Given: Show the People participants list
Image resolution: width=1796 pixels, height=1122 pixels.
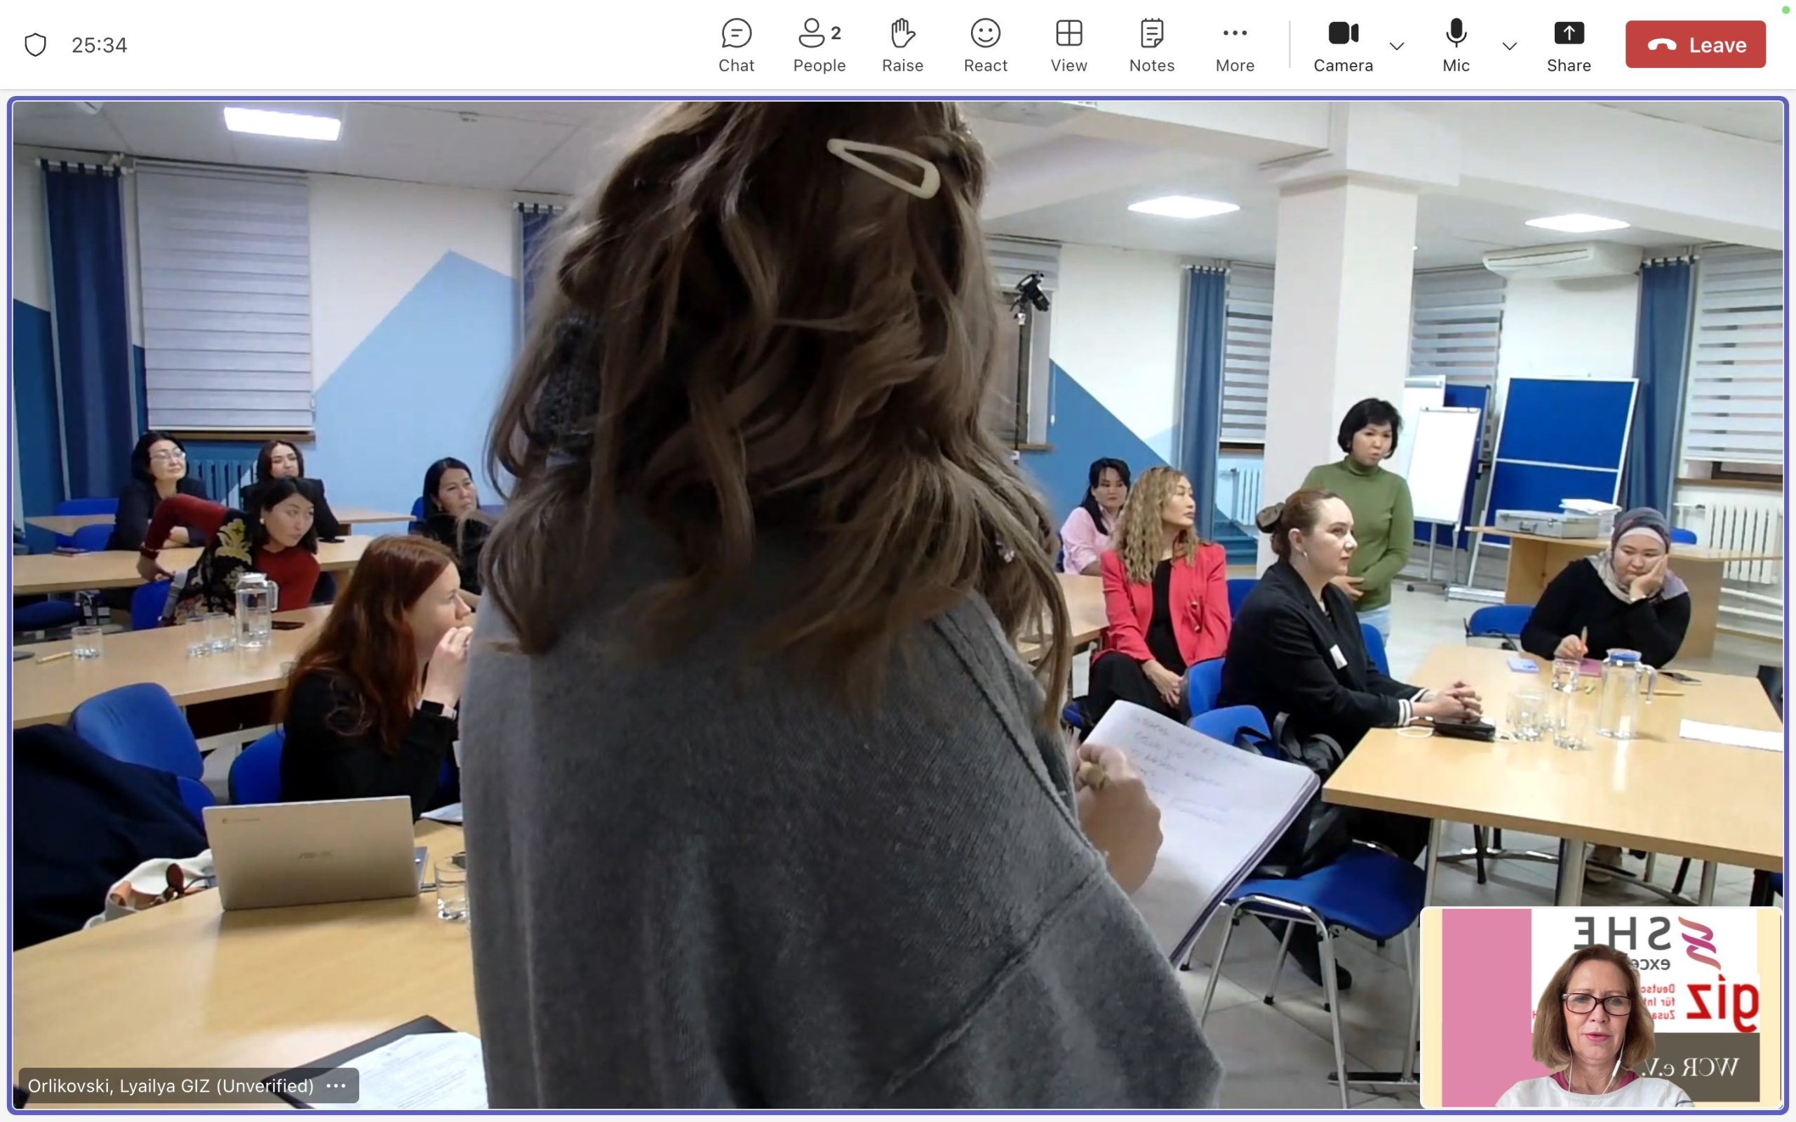Looking at the screenshot, I should pos(819,46).
